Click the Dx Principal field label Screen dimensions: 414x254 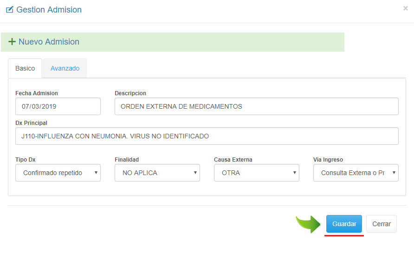point(32,123)
